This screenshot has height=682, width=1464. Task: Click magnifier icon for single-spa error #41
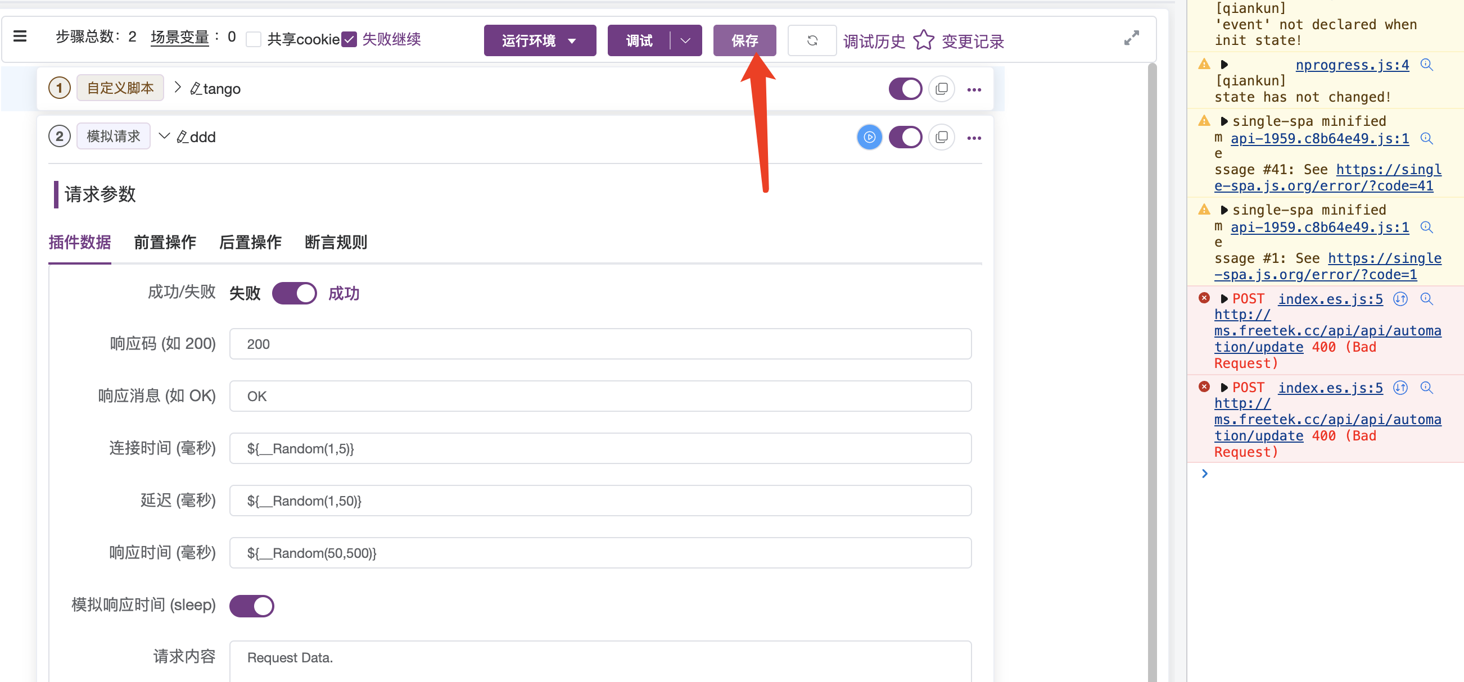click(x=1426, y=139)
